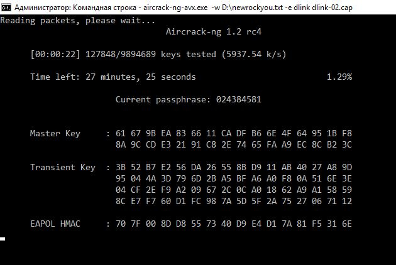
Task: Click the "Time left" estimate line
Action: tap(113, 77)
